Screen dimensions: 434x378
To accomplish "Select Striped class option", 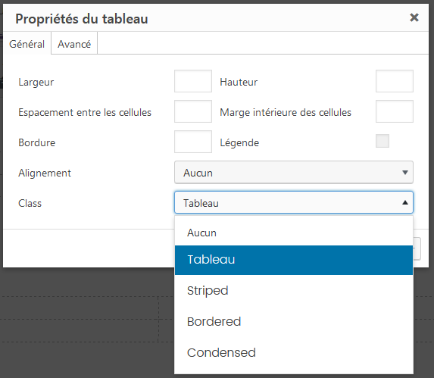I will [294, 291].
